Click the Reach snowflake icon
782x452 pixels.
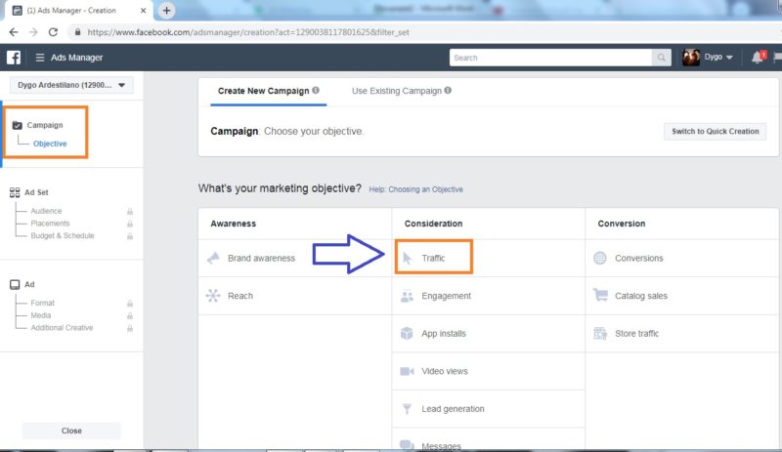pos(213,296)
